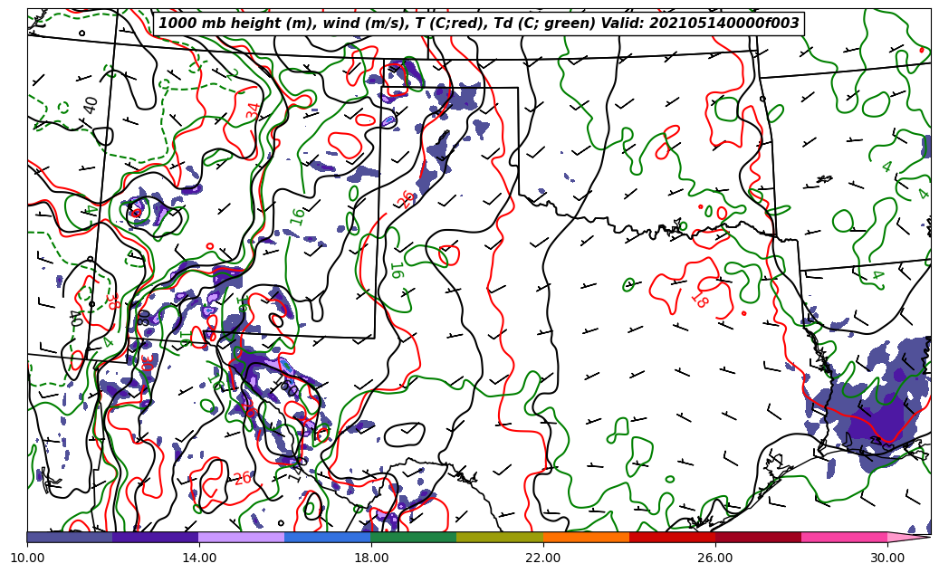Click the 30.00 colorbar tick label
The width and height of the screenshot is (939, 573).
click(887, 558)
